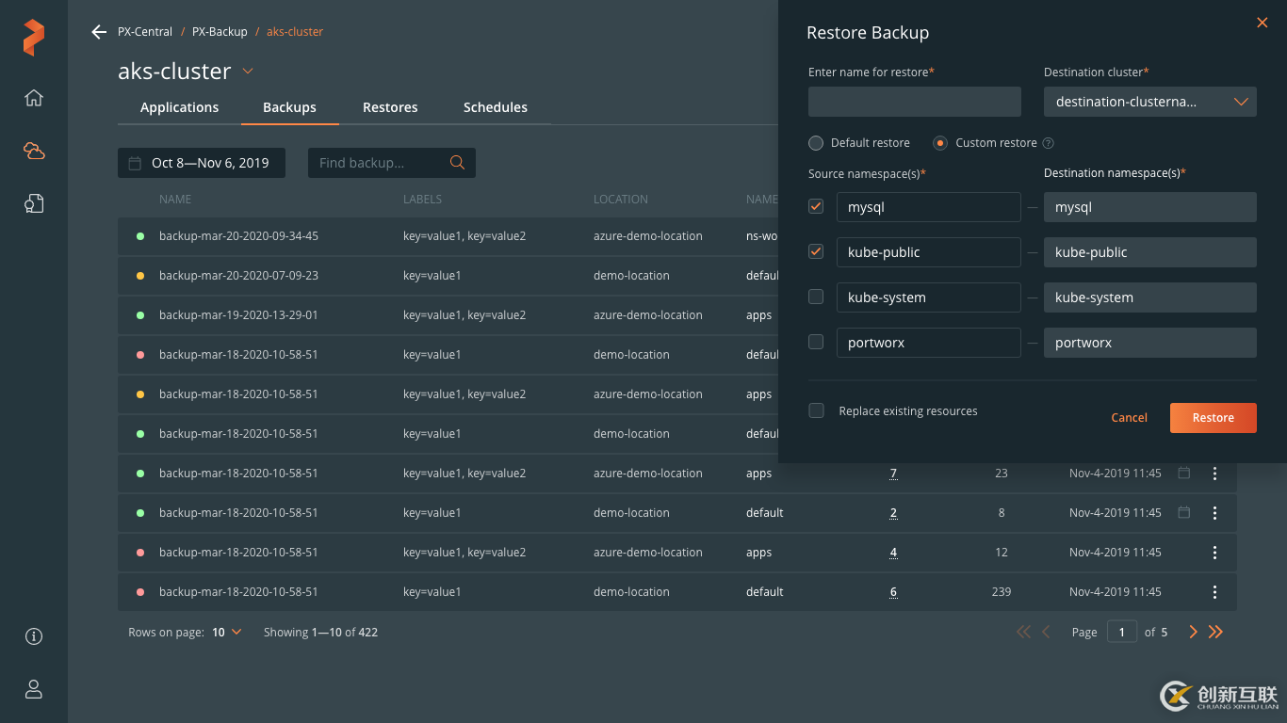Open the calendar icon in date range picker
The height and width of the screenshot is (723, 1287).
point(135,163)
